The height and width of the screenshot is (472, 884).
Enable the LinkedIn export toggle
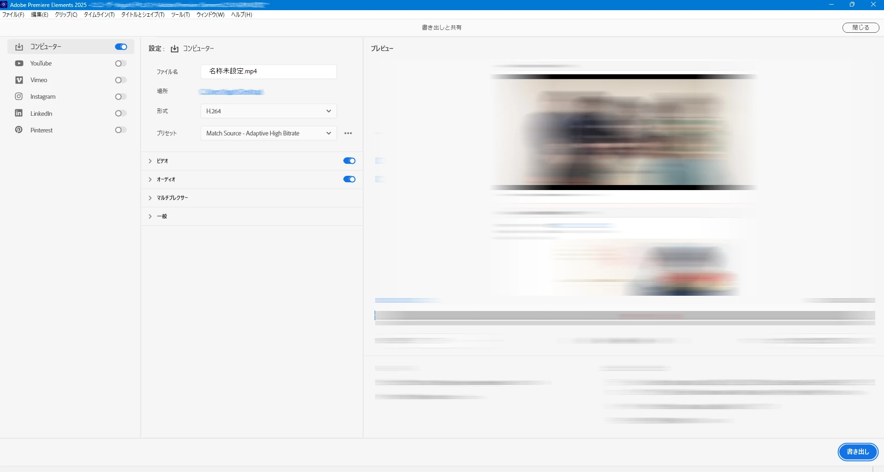click(121, 113)
